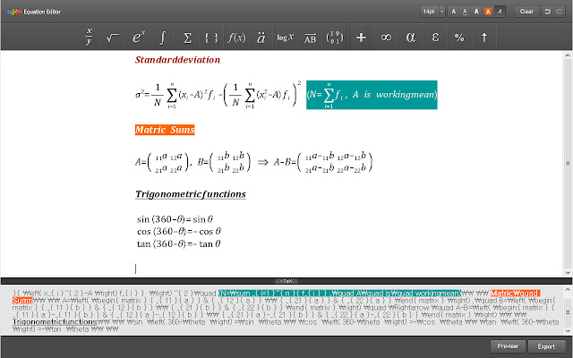The image size is (573, 358).
Task: Open the arrow symbols menu
Action: [484, 37]
